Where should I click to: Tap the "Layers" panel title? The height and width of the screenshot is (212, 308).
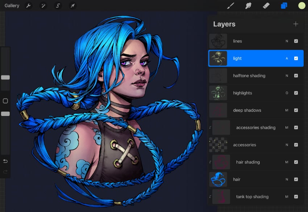224,24
